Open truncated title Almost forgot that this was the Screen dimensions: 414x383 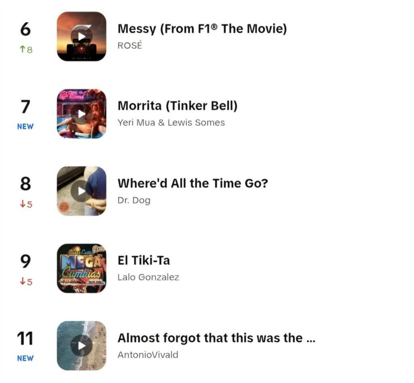(x=217, y=338)
